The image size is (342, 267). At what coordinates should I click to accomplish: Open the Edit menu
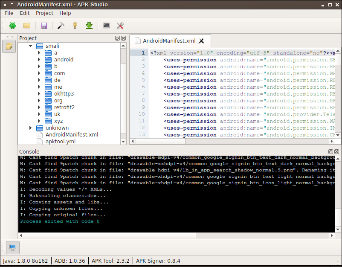tap(25, 13)
